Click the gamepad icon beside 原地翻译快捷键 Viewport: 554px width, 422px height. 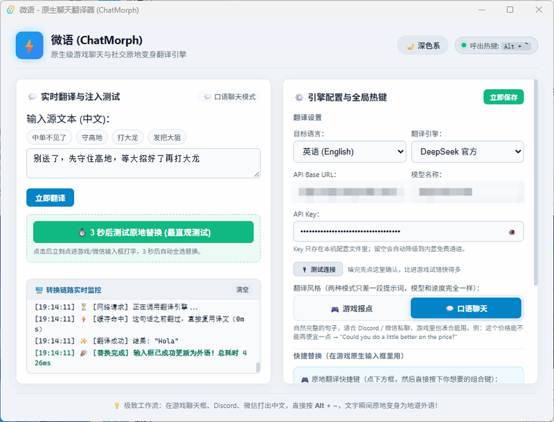[305, 380]
